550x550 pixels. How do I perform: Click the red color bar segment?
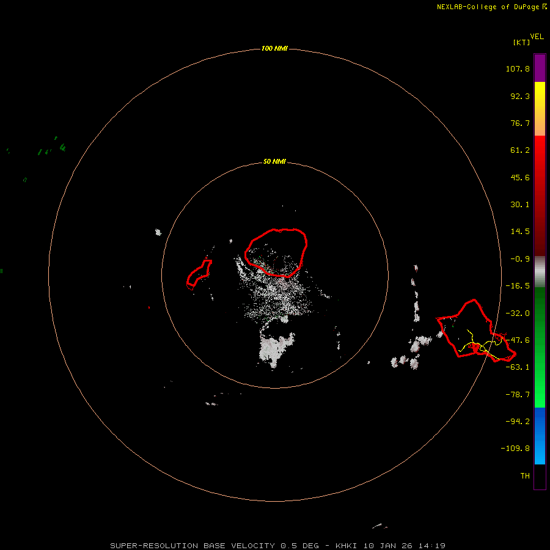(x=540, y=196)
